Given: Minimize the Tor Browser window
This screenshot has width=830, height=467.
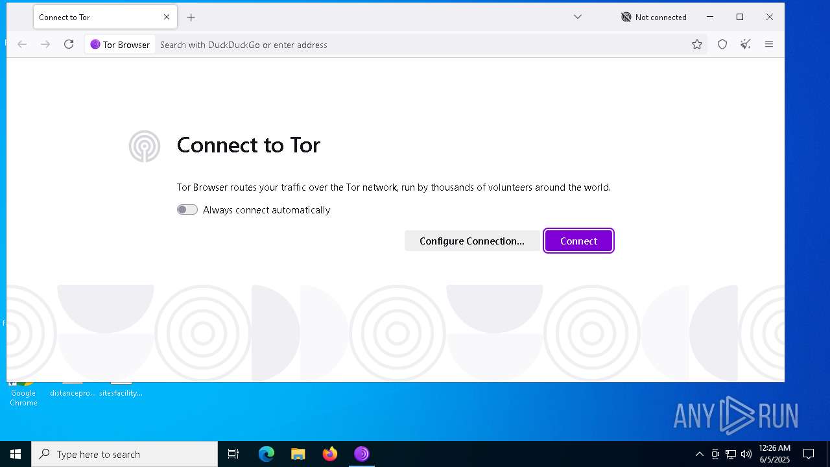Looking at the screenshot, I should point(710,17).
